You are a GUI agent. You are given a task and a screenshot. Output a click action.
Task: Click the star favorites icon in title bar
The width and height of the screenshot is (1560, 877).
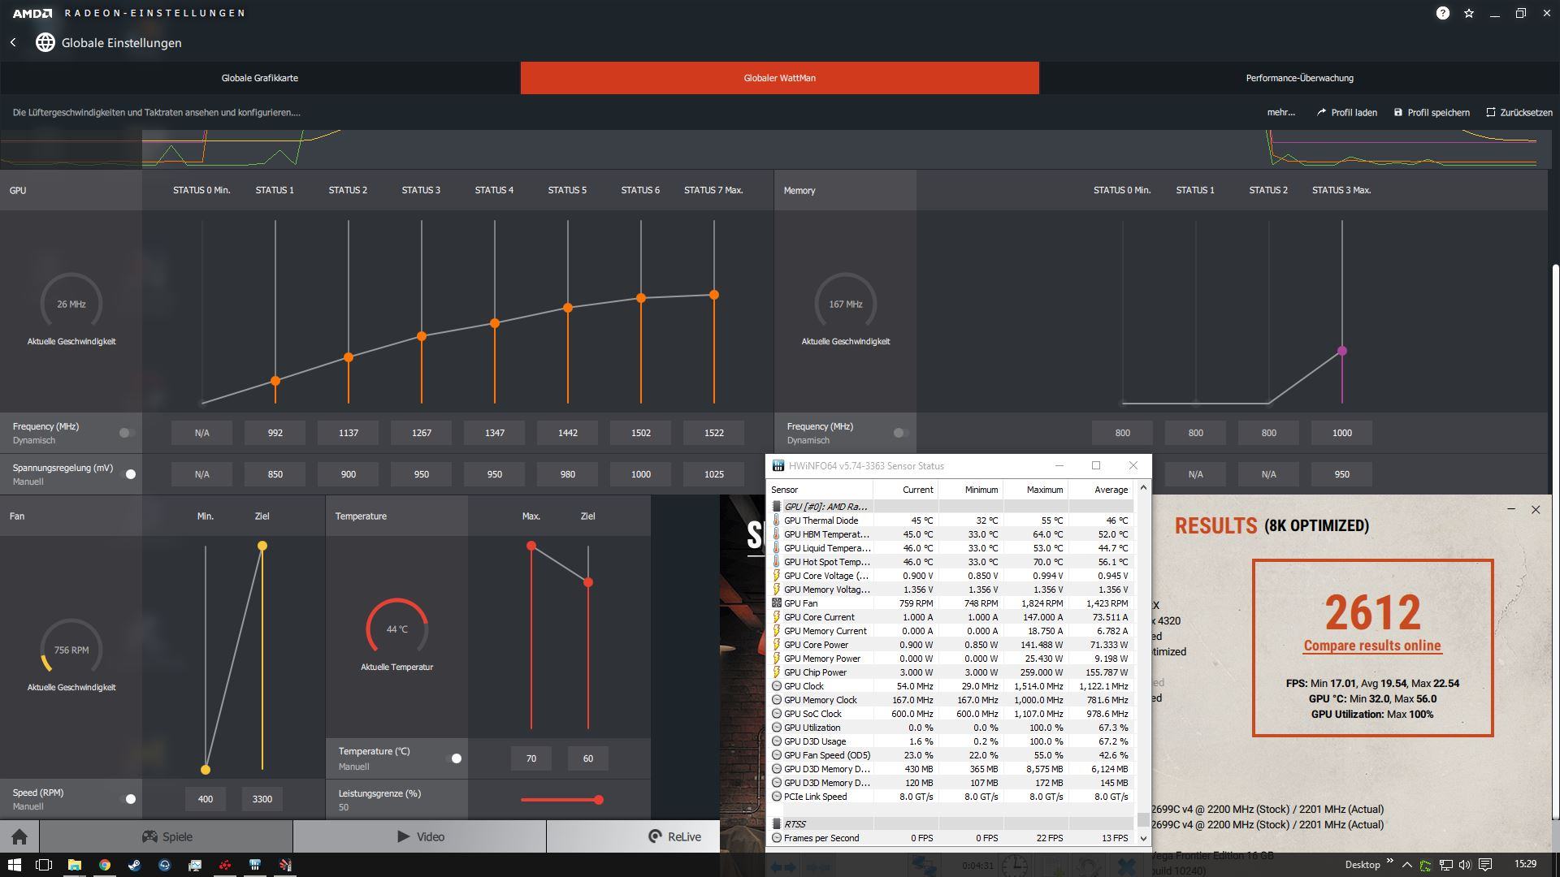(1469, 13)
